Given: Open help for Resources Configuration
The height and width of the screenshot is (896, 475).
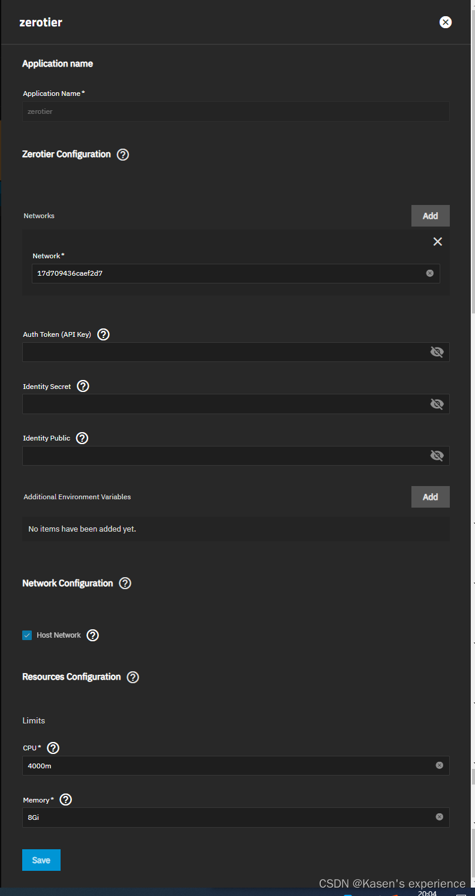Looking at the screenshot, I should (133, 677).
